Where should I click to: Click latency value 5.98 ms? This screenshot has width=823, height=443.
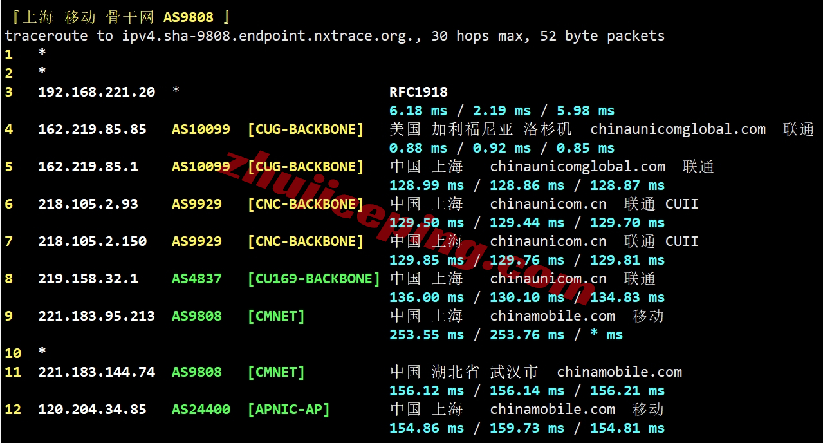coord(586,111)
